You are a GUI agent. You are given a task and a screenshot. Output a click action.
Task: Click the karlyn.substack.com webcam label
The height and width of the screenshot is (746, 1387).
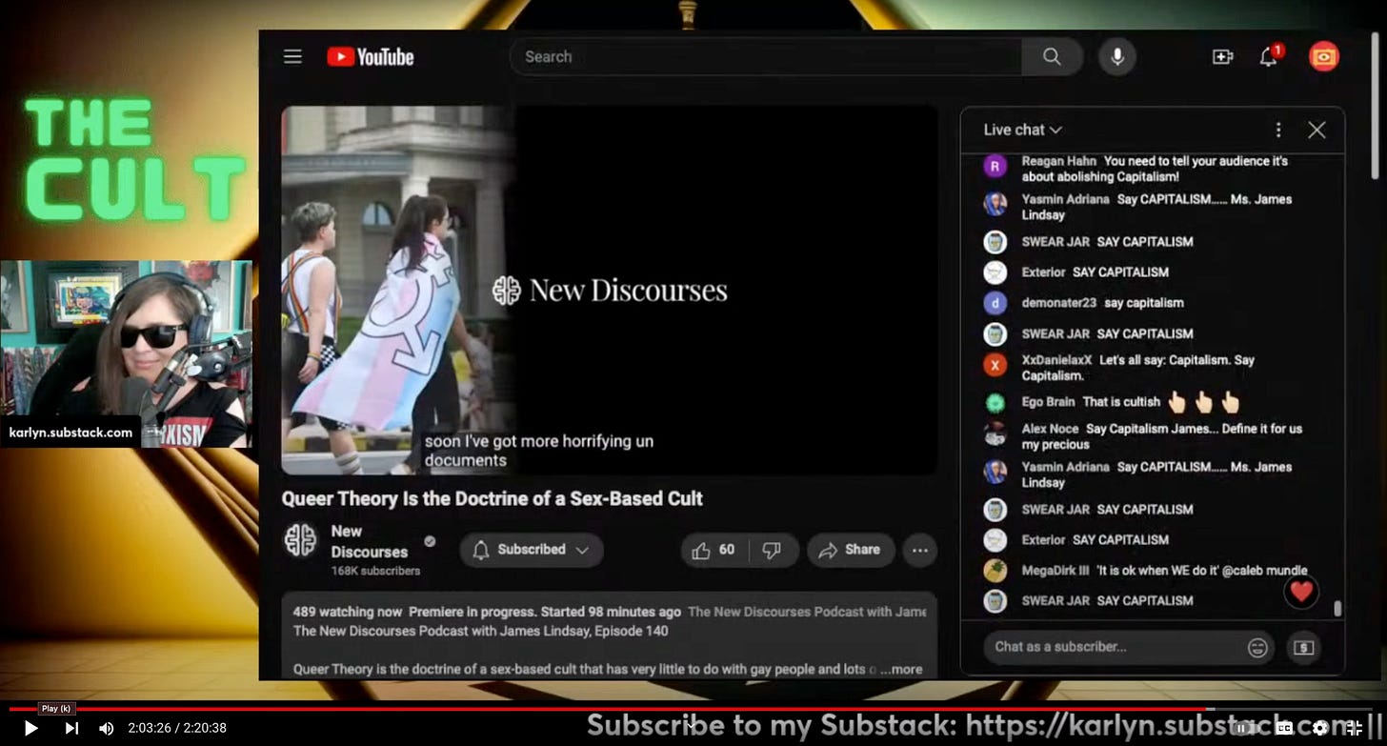70,433
